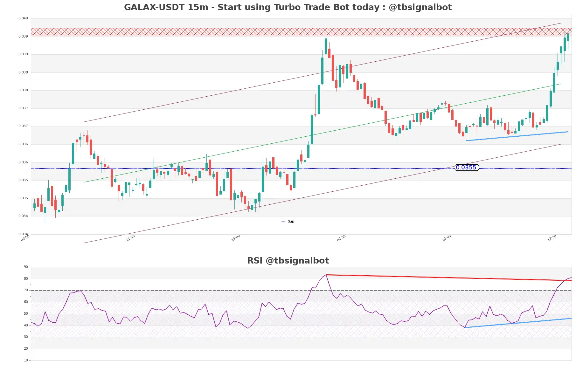
Task: Click the 19:00 time axis label
Action: (x=236, y=238)
